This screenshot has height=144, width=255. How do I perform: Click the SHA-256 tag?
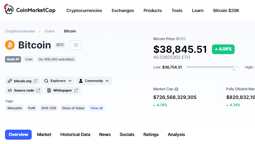pyautogui.click(x=49, y=108)
